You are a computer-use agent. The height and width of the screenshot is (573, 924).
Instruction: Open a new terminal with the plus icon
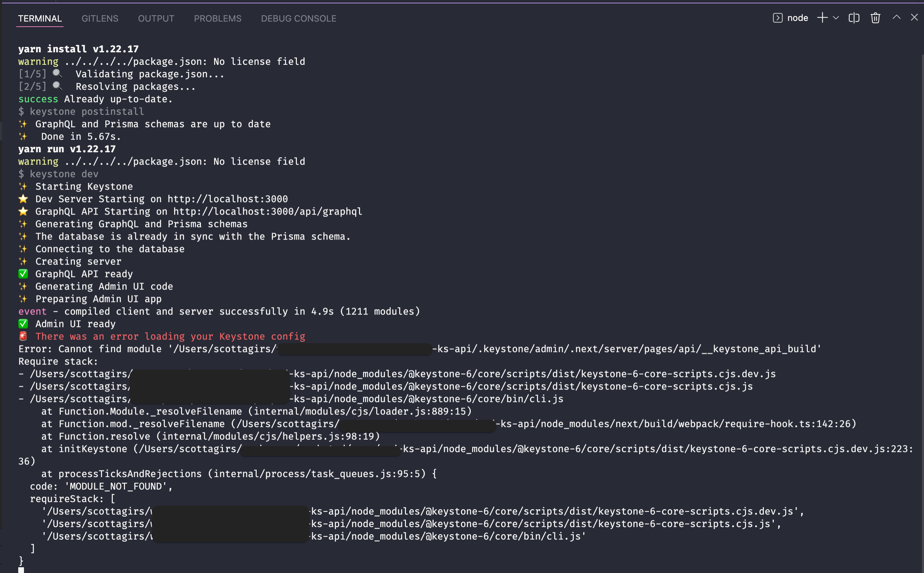(822, 18)
